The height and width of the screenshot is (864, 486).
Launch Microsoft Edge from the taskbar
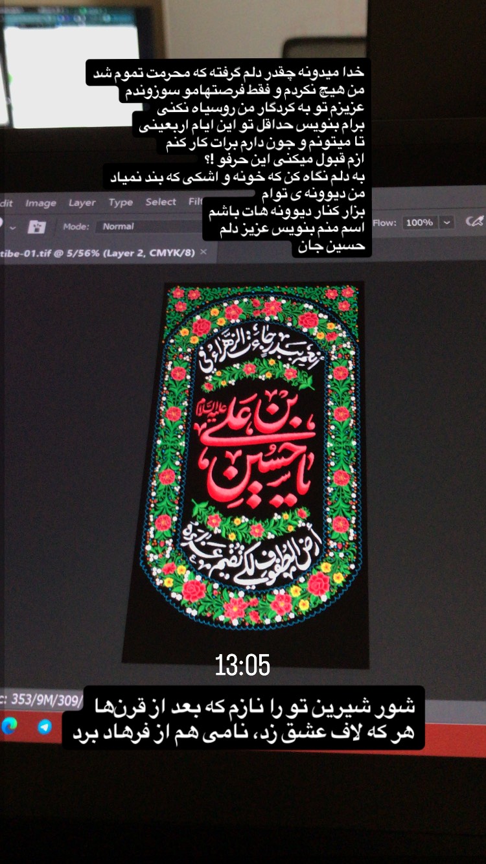(10, 725)
